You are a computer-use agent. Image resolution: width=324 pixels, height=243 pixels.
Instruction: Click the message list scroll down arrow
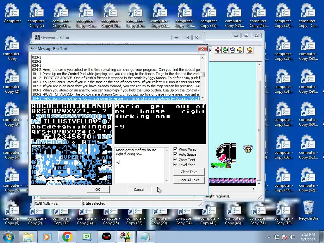(202, 98)
